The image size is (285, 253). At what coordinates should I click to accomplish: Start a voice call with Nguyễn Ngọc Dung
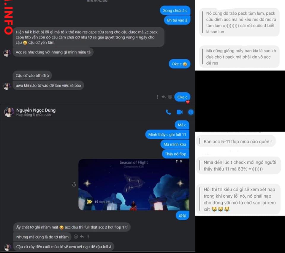(168, 112)
